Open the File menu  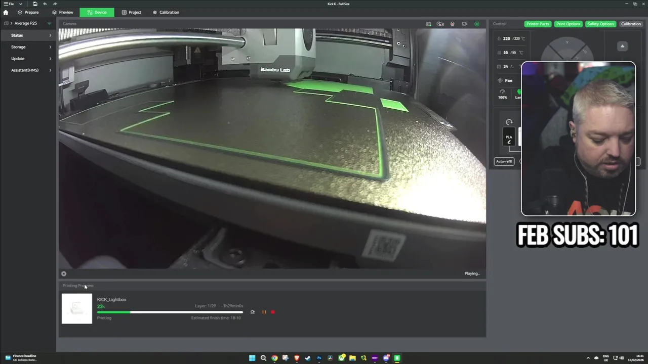point(9,4)
